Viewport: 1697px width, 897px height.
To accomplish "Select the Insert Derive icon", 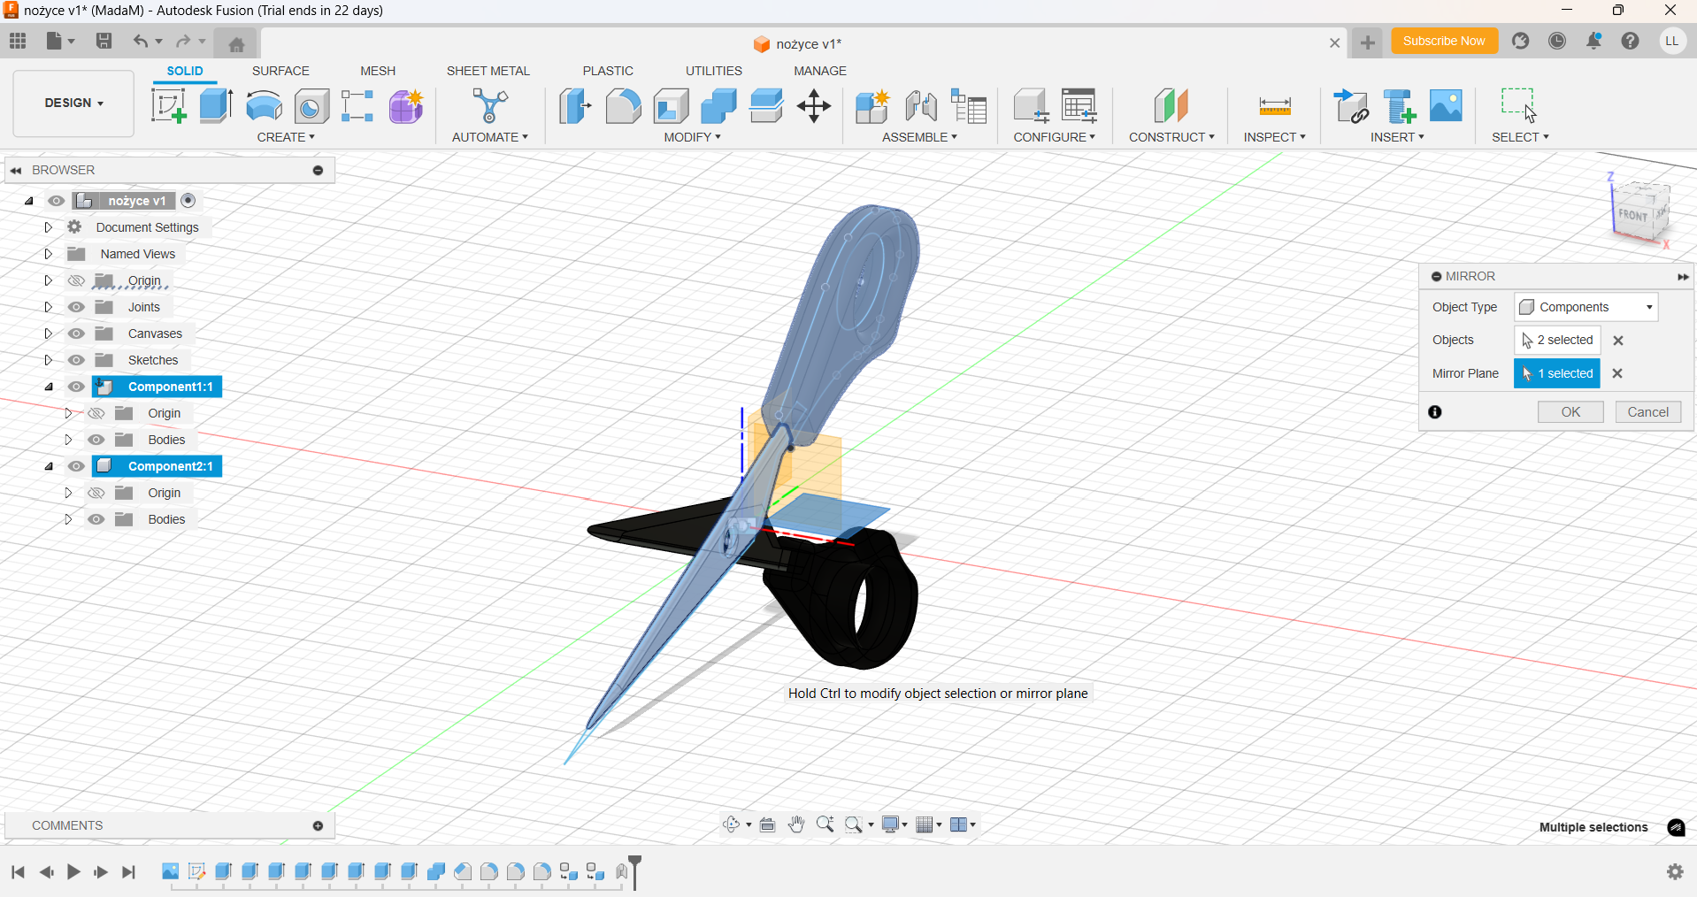I will (x=1351, y=106).
